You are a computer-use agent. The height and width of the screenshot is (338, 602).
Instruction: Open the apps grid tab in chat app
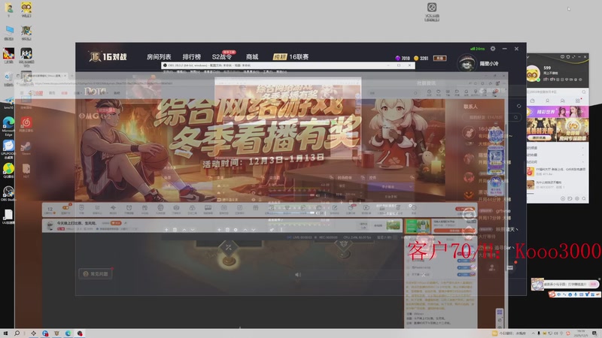(x=577, y=101)
